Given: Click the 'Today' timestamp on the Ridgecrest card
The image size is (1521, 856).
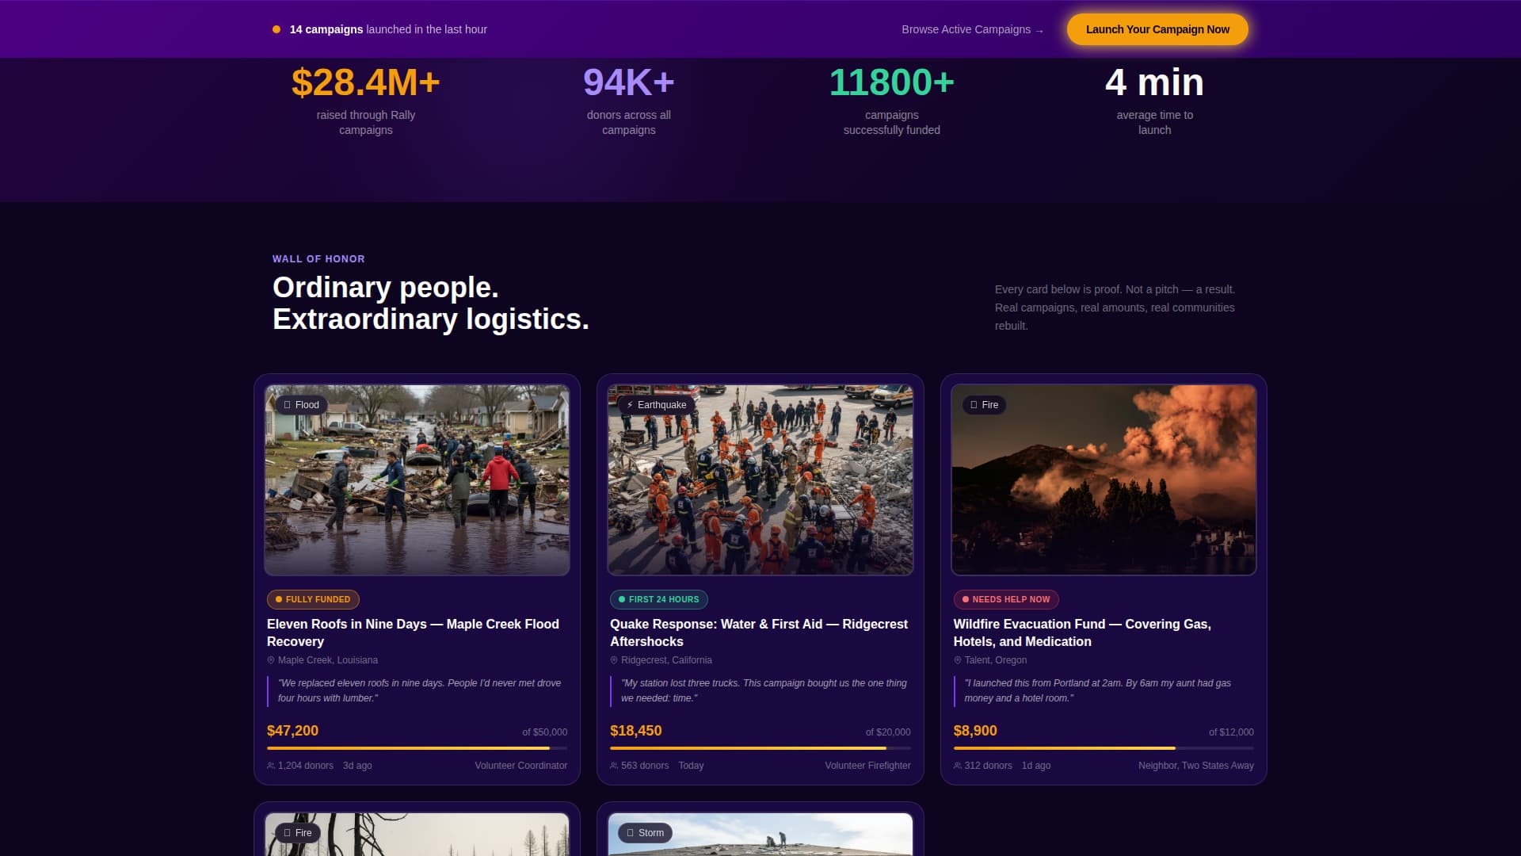Looking at the screenshot, I should [x=691, y=766].
